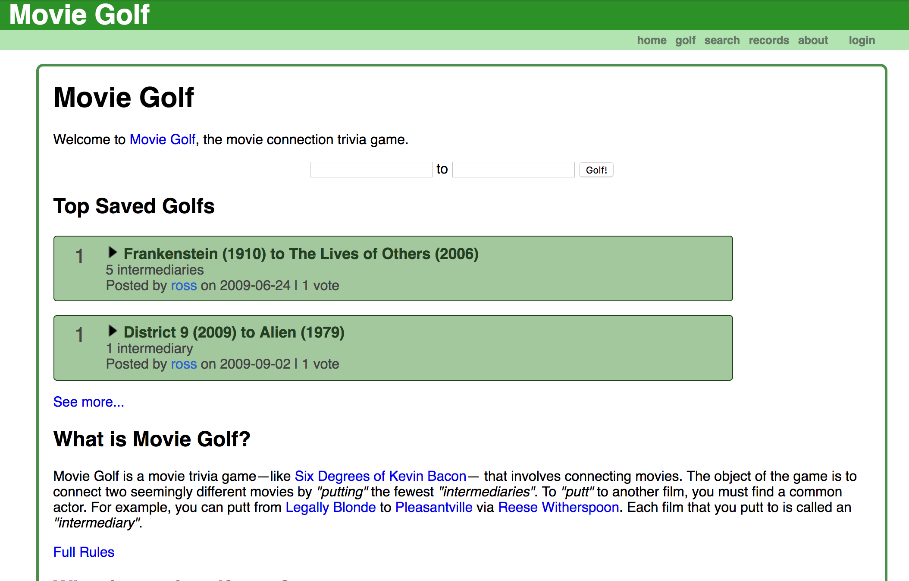Open the See more... link
Screen dimensions: 909x581
point(89,402)
